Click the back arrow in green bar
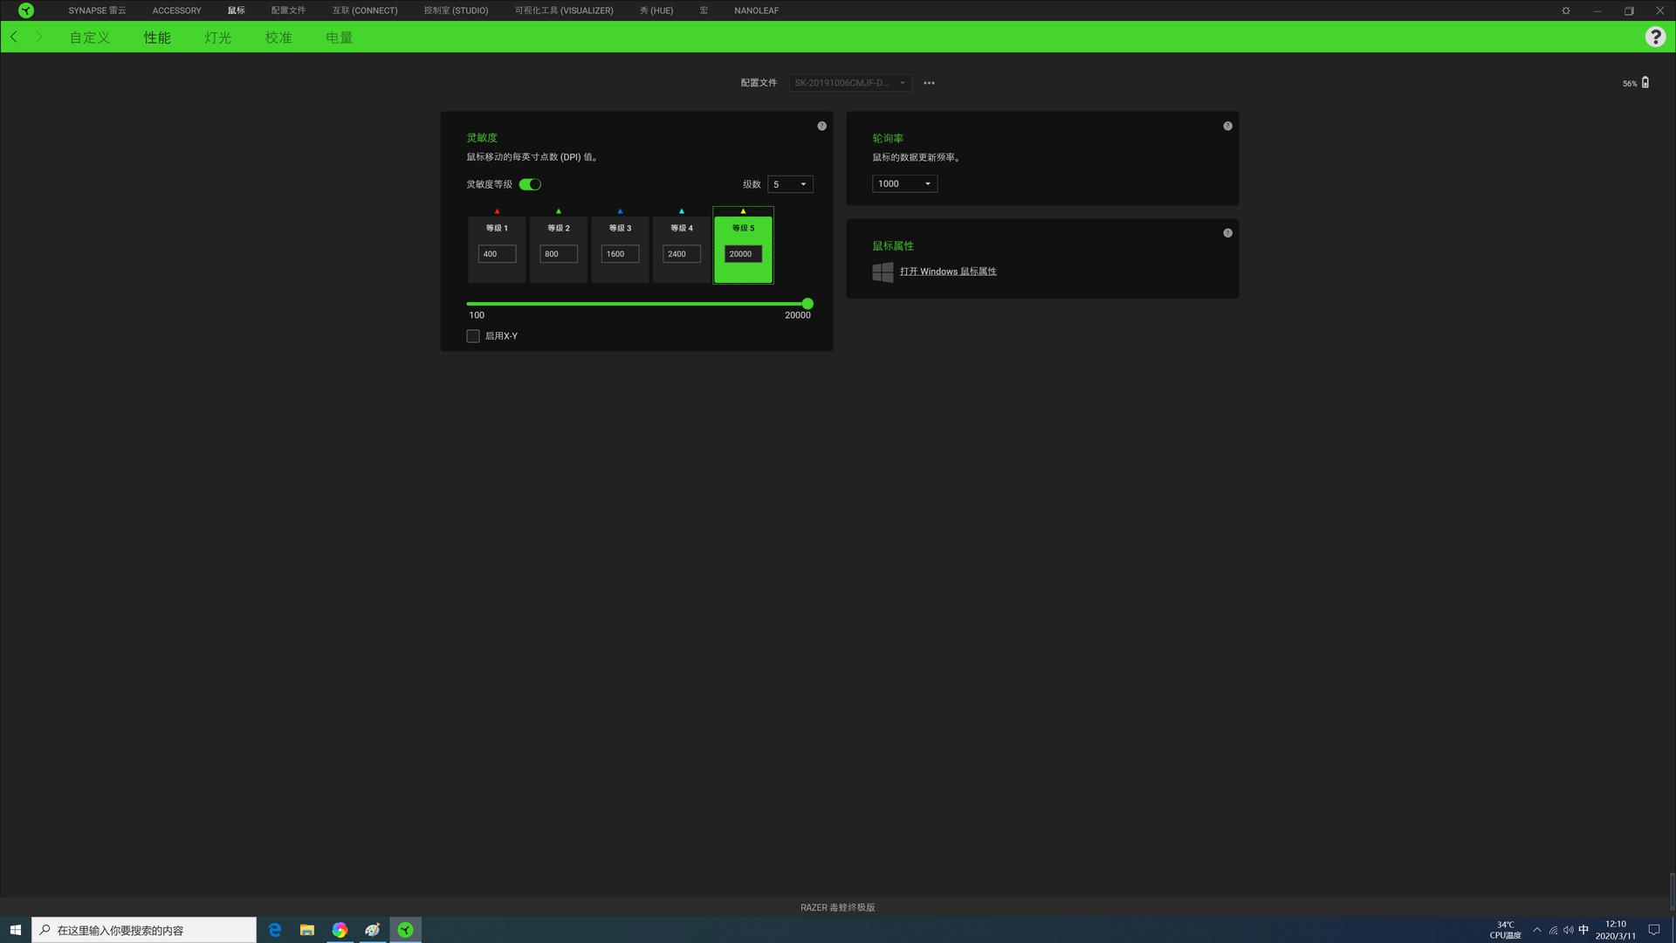 coord(14,37)
